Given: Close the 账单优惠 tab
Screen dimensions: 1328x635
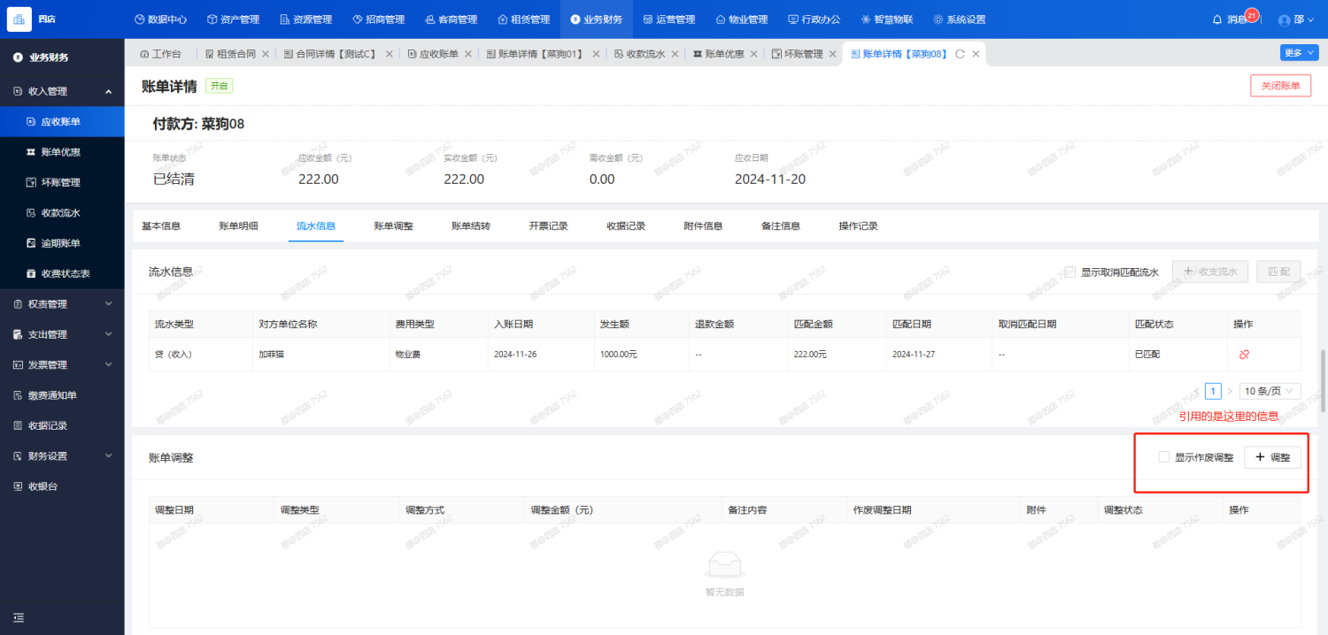Looking at the screenshot, I should click(753, 54).
